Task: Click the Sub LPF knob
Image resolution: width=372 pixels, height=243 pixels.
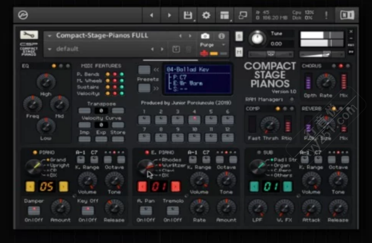Action: click(258, 208)
